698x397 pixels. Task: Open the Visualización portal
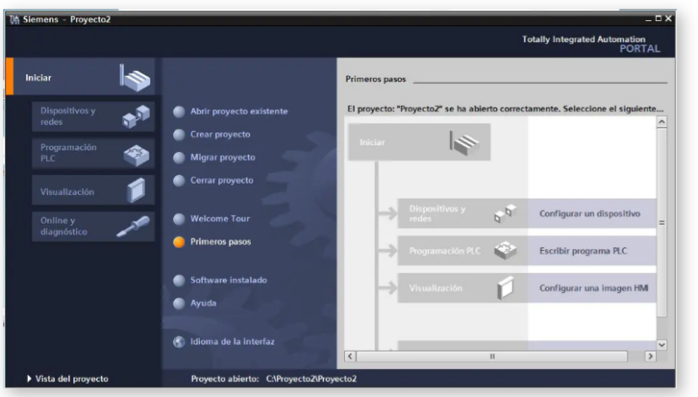[93, 191]
